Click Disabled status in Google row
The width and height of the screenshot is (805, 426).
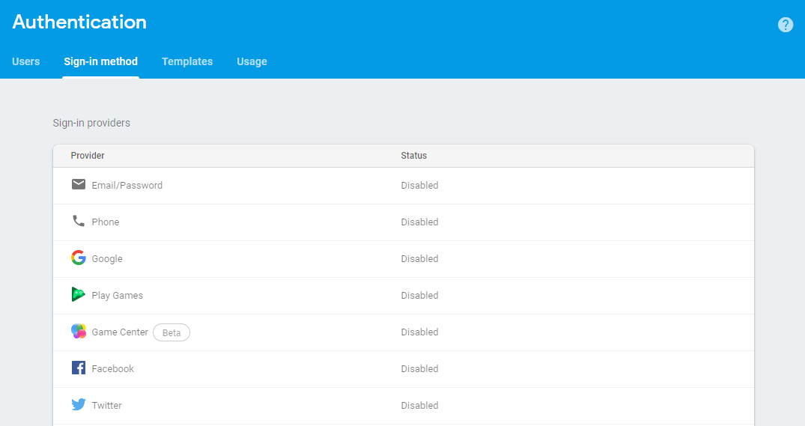419,259
